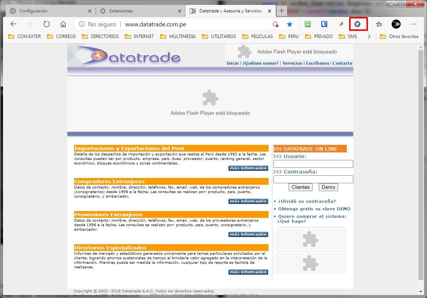Open the favorites list star icon

pos(379,24)
